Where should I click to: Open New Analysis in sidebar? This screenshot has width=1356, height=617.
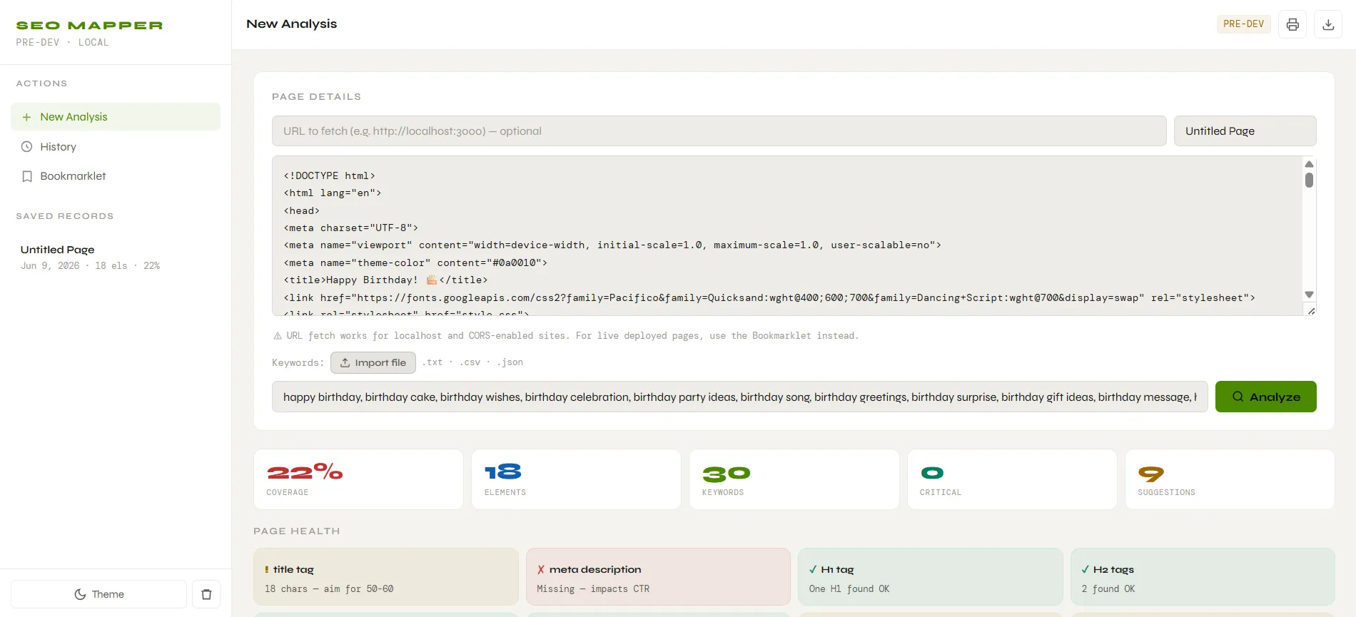point(116,117)
